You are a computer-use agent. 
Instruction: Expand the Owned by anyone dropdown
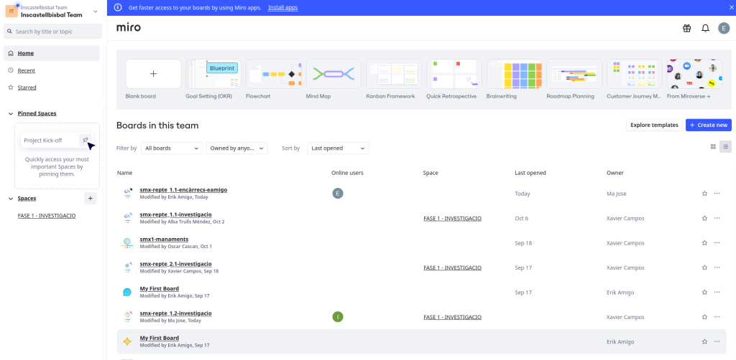tap(236, 148)
